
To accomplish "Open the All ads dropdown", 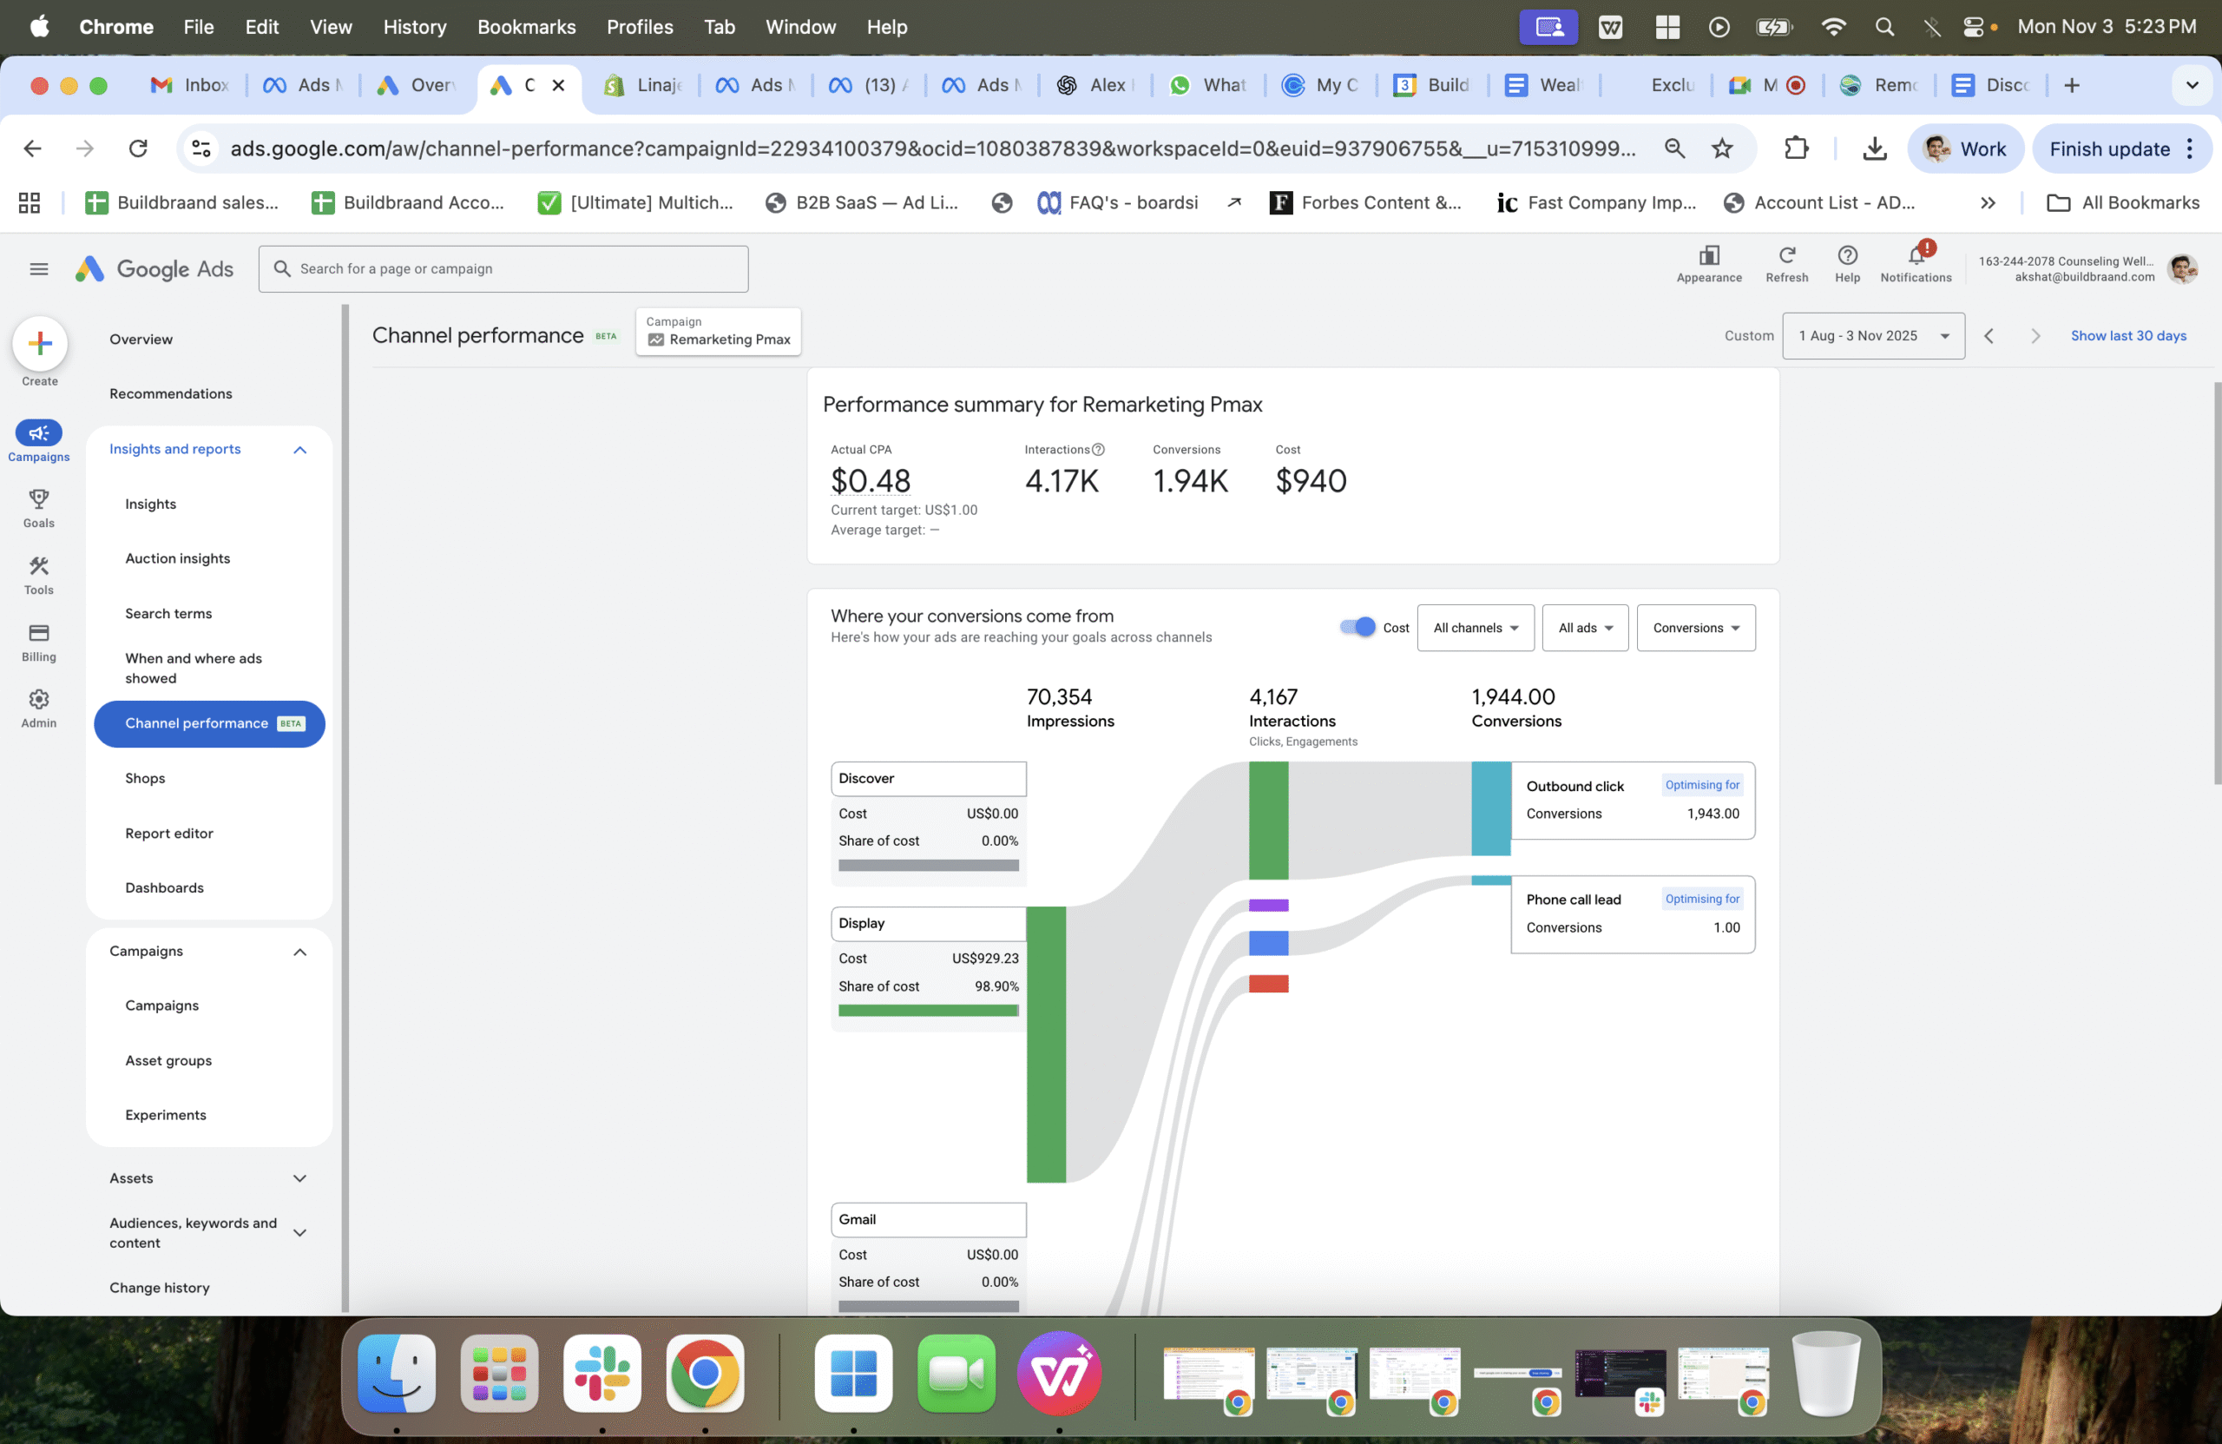I will tap(1584, 628).
